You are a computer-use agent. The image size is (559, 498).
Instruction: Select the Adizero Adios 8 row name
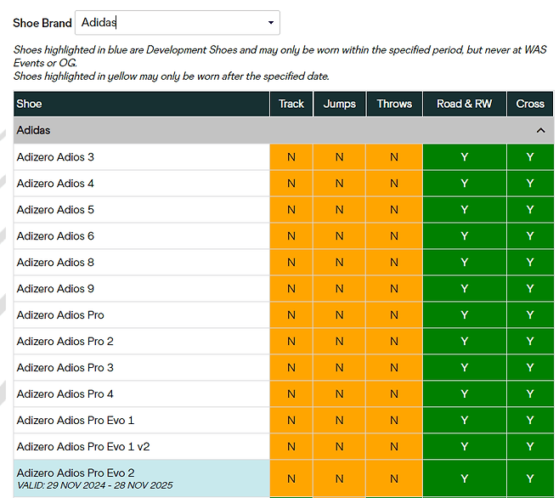55,263
